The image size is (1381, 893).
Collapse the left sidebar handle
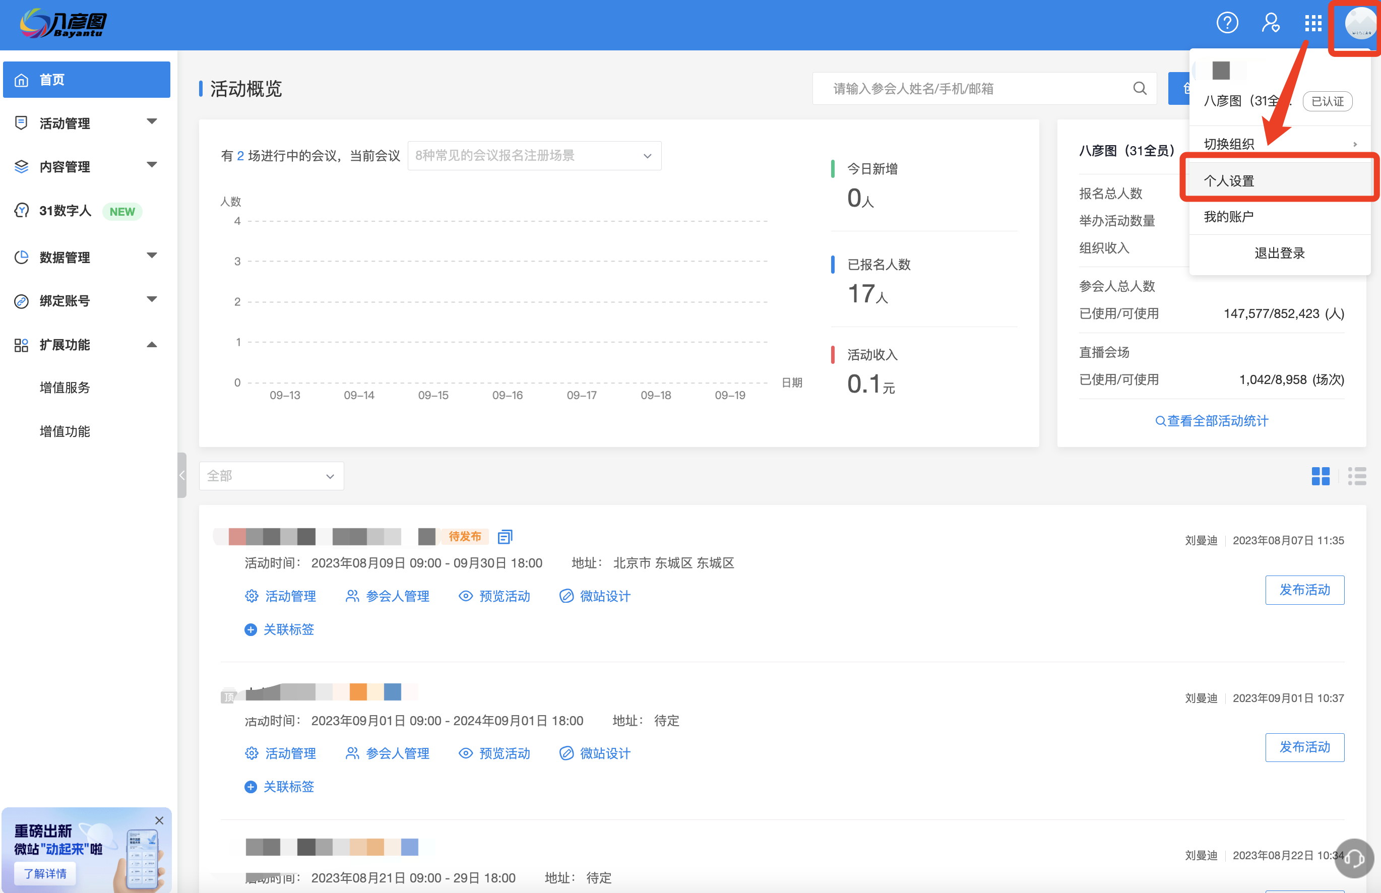tap(181, 476)
